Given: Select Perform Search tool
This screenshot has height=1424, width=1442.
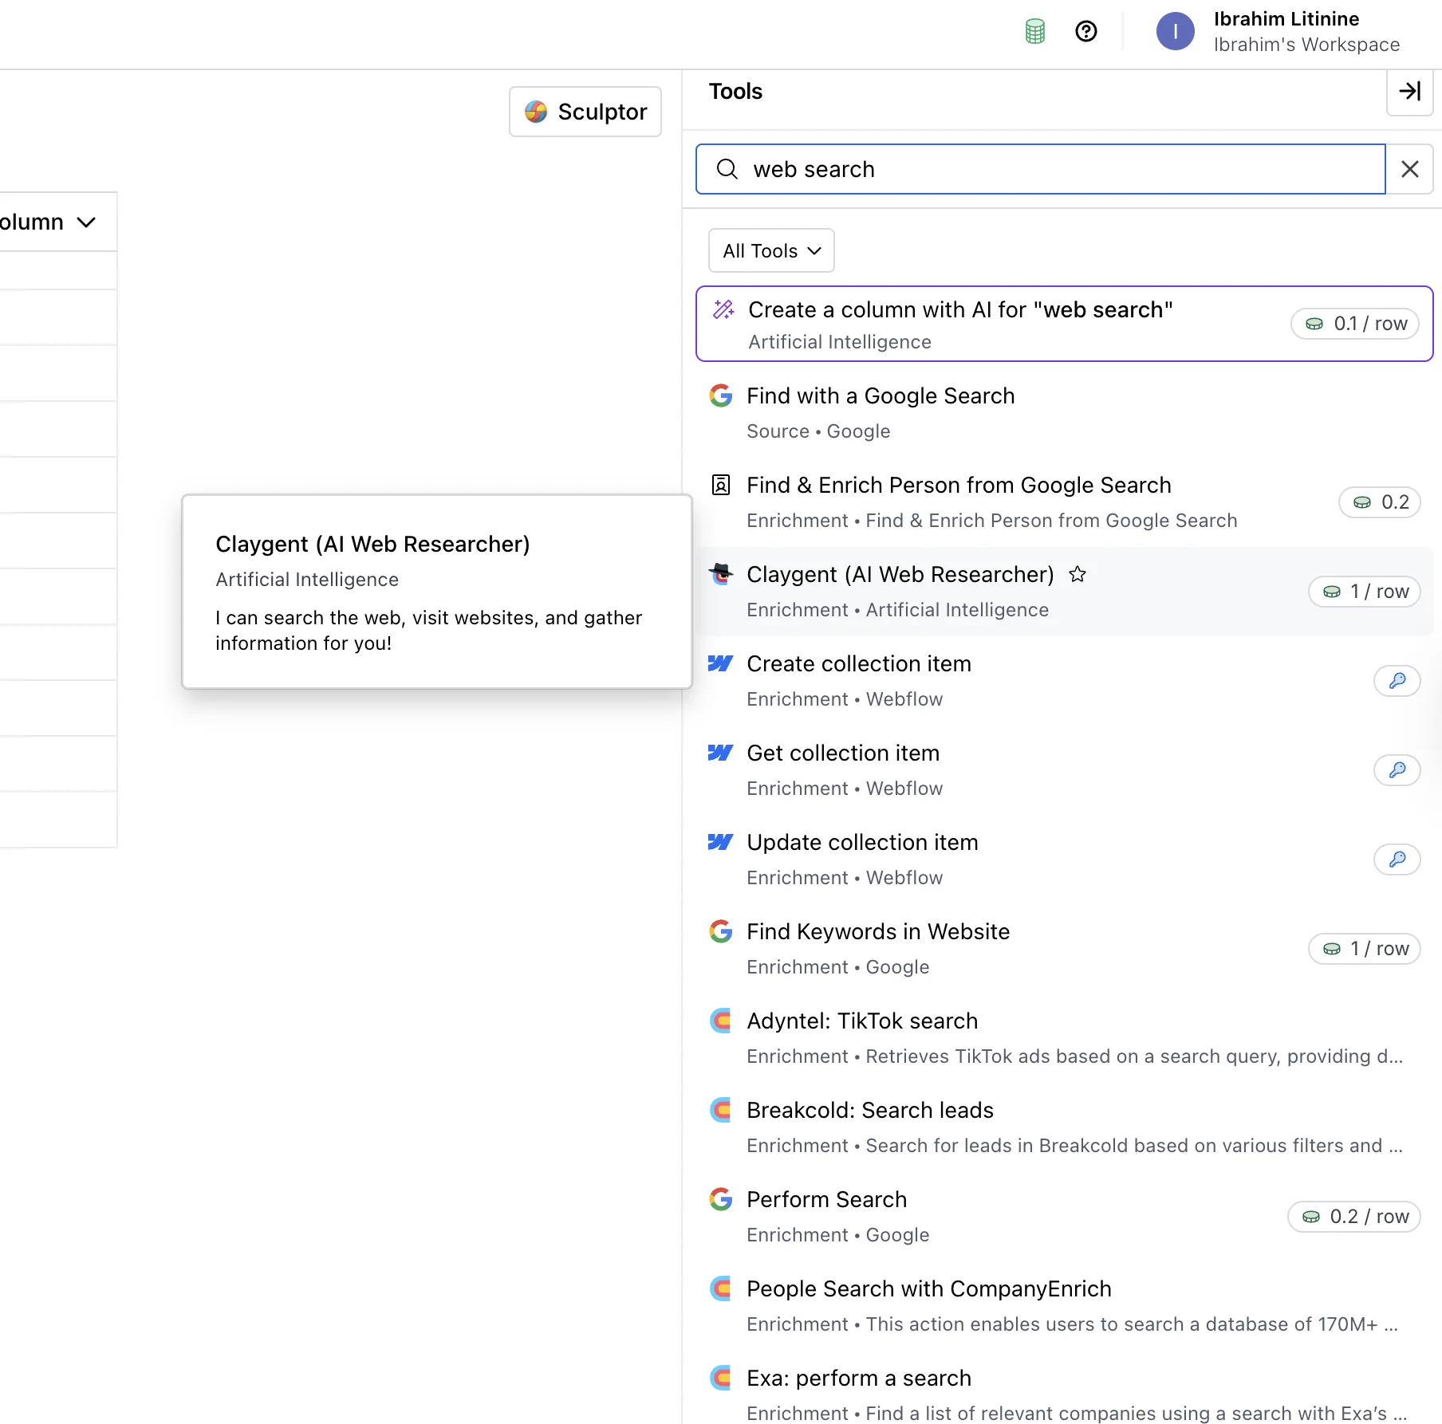Looking at the screenshot, I should [x=1065, y=1217].
